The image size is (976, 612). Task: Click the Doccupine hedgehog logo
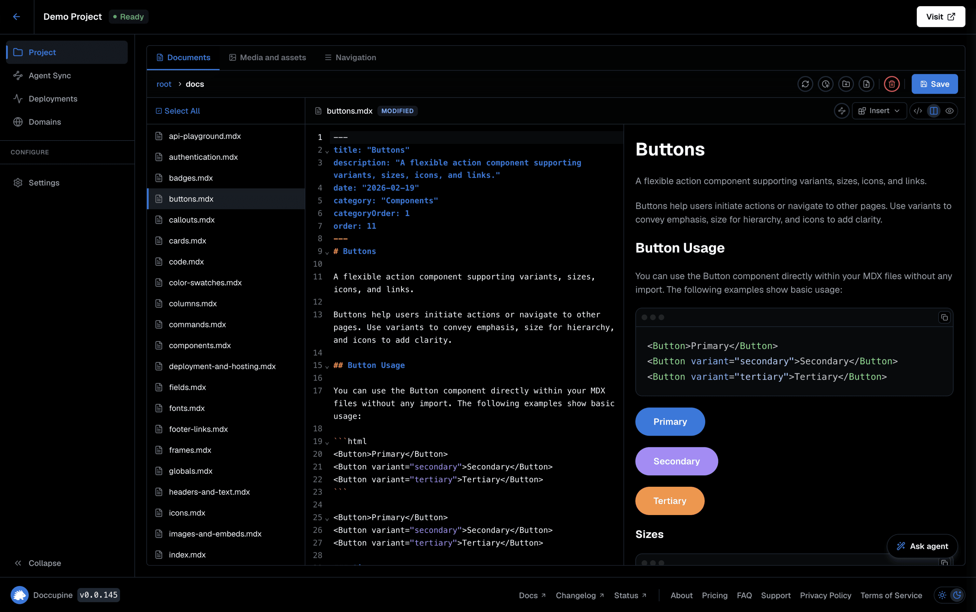(20, 595)
